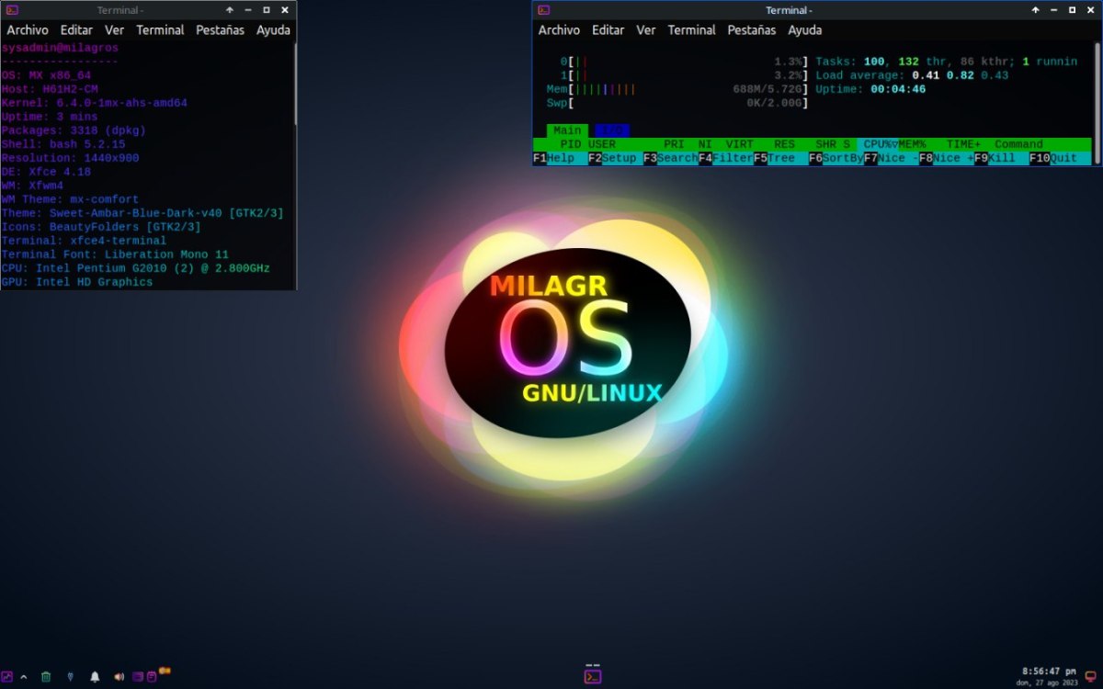Click the notification bell in the panel
This screenshot has width=1103, height=689.
95,677
